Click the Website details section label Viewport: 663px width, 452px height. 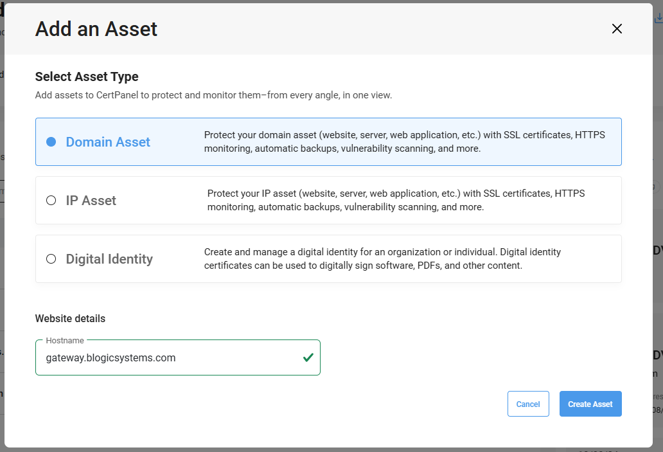pyautogui.click(x=70, y=318)
